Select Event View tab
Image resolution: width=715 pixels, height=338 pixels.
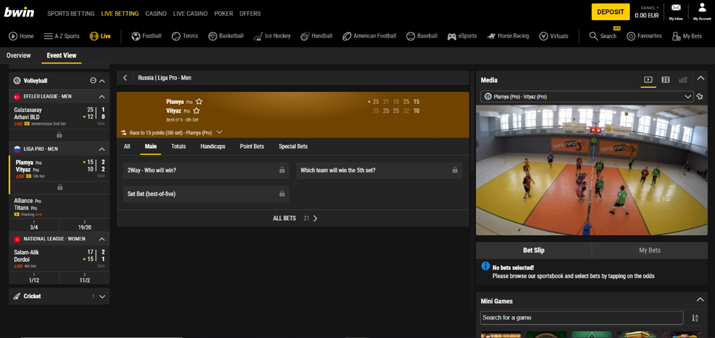click(x=61, y=55)
